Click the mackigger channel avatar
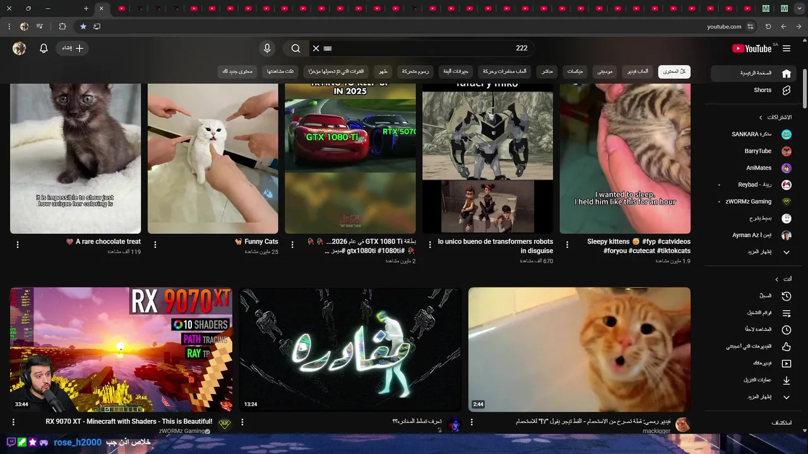Screen dimensions: 808x454 pyautogui.click(x=682, y=424)
